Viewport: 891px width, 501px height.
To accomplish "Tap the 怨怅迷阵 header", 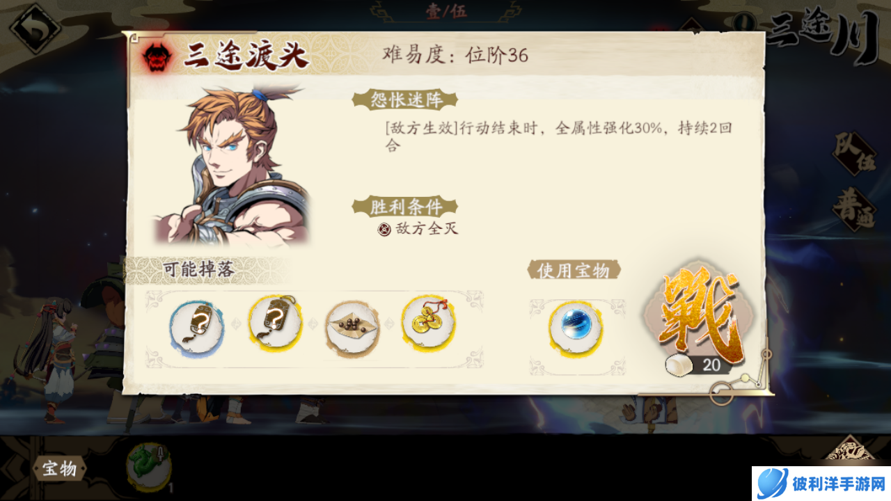I will coord(407,100).
